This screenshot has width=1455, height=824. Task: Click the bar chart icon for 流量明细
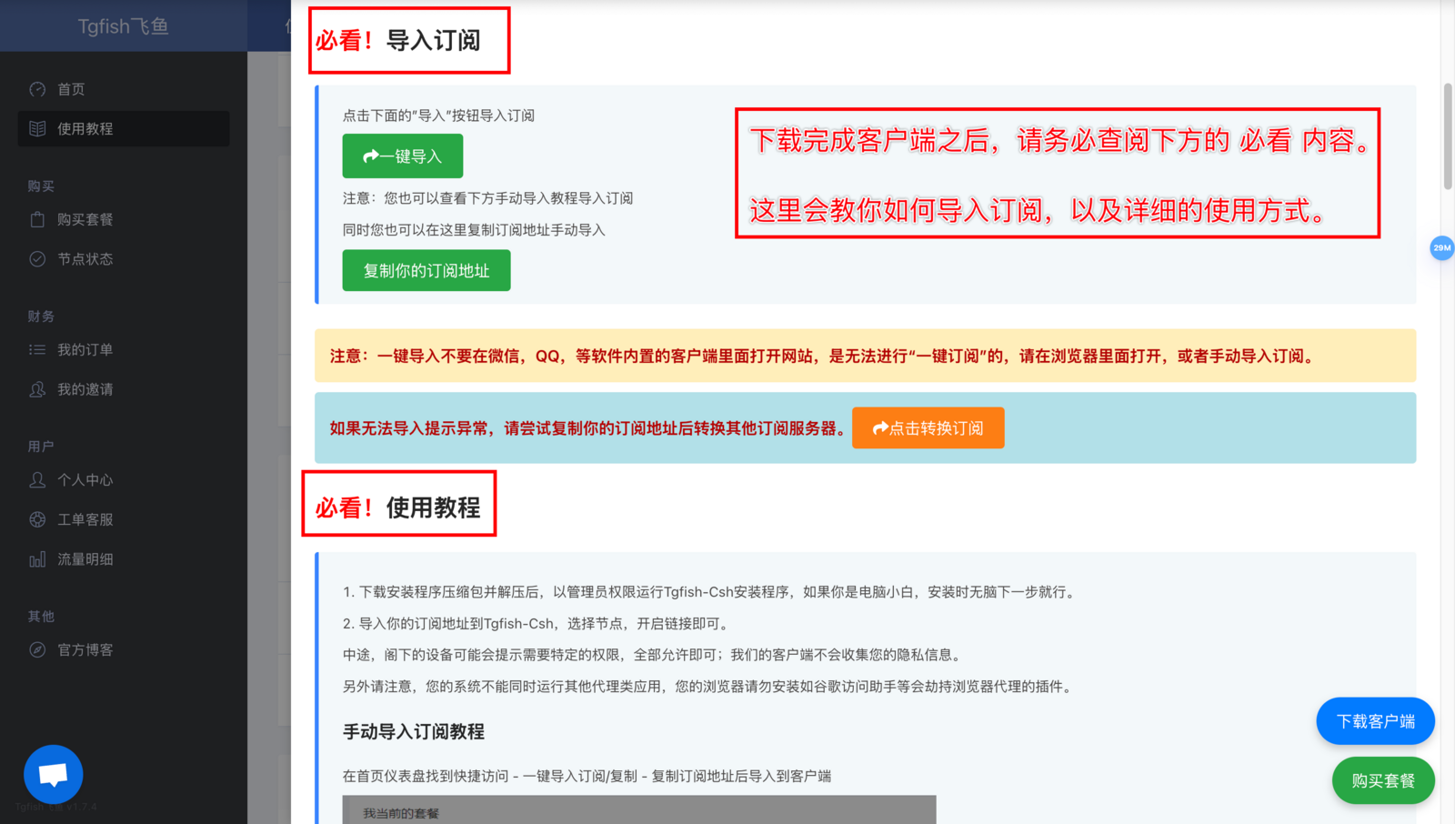click(x=37, y=559)
